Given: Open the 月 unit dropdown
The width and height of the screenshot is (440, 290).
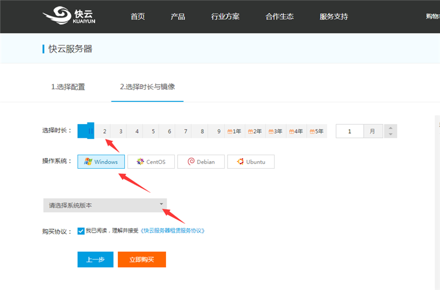Looking at the screenshot, I should 373,131.
